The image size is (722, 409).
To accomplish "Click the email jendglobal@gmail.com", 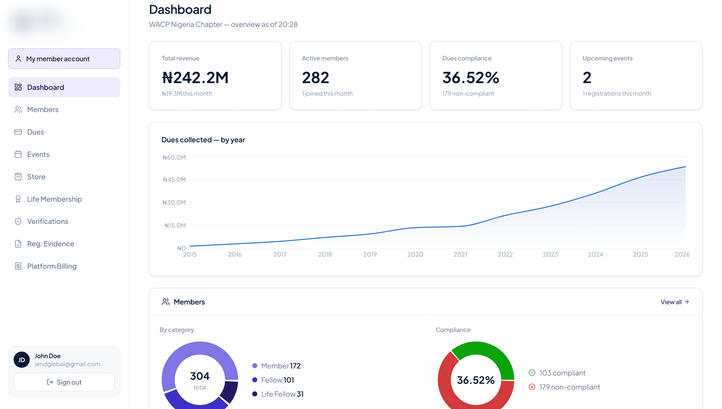I will (67, 364).
